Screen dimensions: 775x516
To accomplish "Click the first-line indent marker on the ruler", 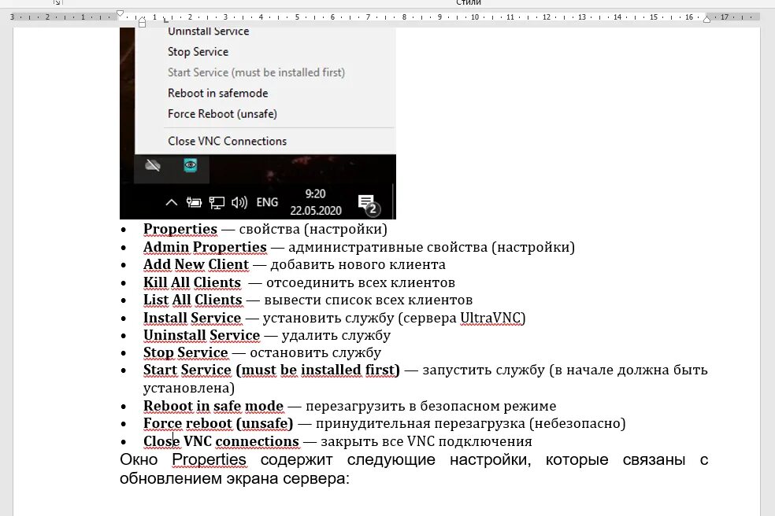I will point(120,14).
